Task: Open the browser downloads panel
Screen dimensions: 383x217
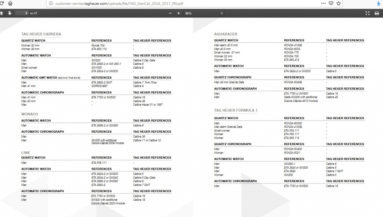Action: tap(379, 4)
